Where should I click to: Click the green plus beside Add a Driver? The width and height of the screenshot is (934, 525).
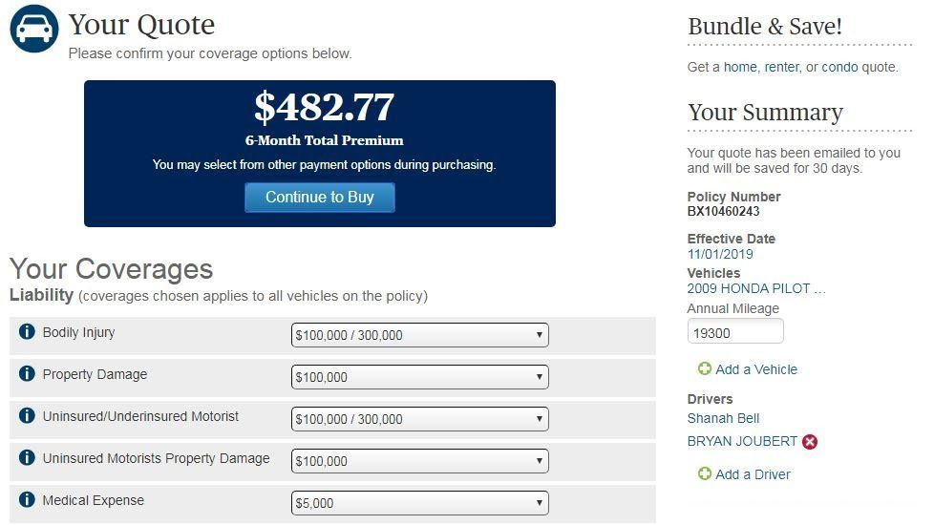pyautogui.click(x=705, y=473)
